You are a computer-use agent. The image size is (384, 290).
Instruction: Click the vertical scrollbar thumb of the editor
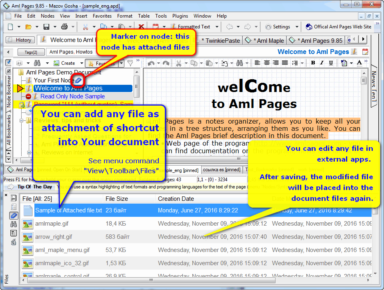(x=364, y=80)
